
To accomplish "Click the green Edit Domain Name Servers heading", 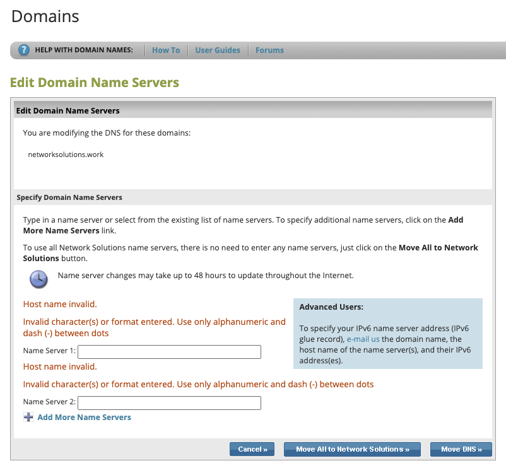I will 95,83.
